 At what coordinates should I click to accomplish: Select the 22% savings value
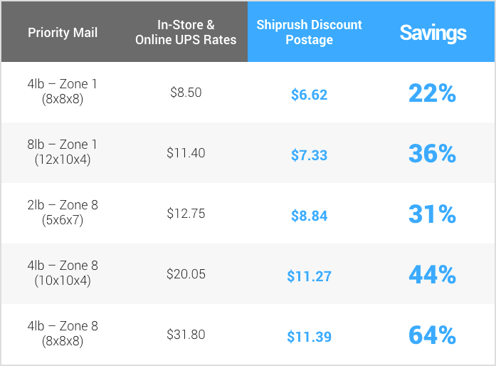click(x=432, y=93)
